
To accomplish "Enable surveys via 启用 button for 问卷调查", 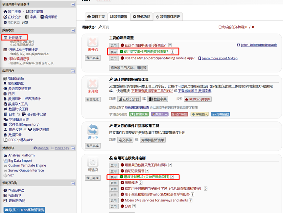I will click(113, 45).
